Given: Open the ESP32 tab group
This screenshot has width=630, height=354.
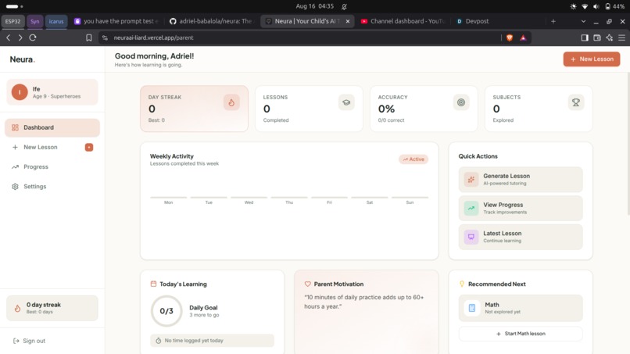Looking at the screenshot, I should pos(13,21).
